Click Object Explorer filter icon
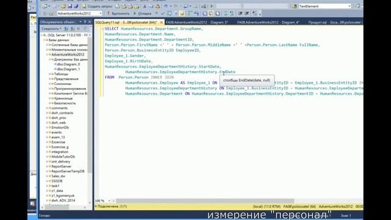 pyautogui.click(x=85, y=29)
